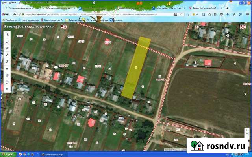Open help question mark icon
Image resolution: width=252 pixels, height=157 pixels.
click(7, 82)
